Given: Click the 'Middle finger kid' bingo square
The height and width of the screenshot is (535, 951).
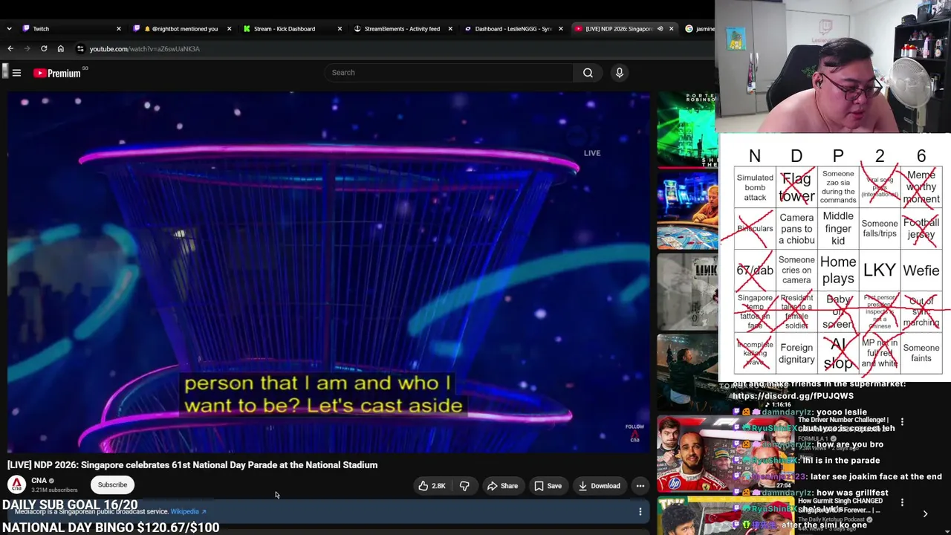Looking at the screenshot, I should [838, 229].
